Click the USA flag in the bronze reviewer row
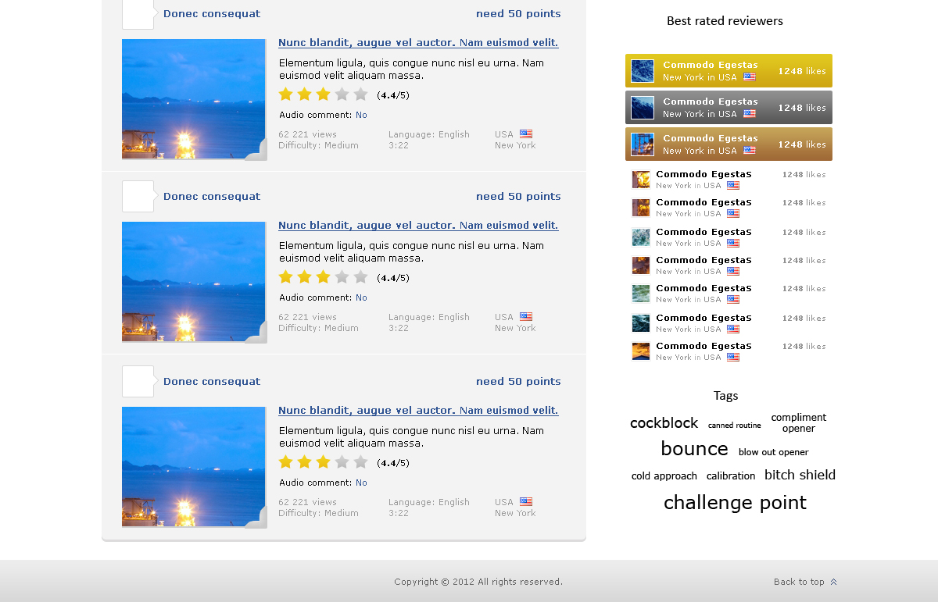The width and height of the screenshot is (938, 602). tap(750, 151)
